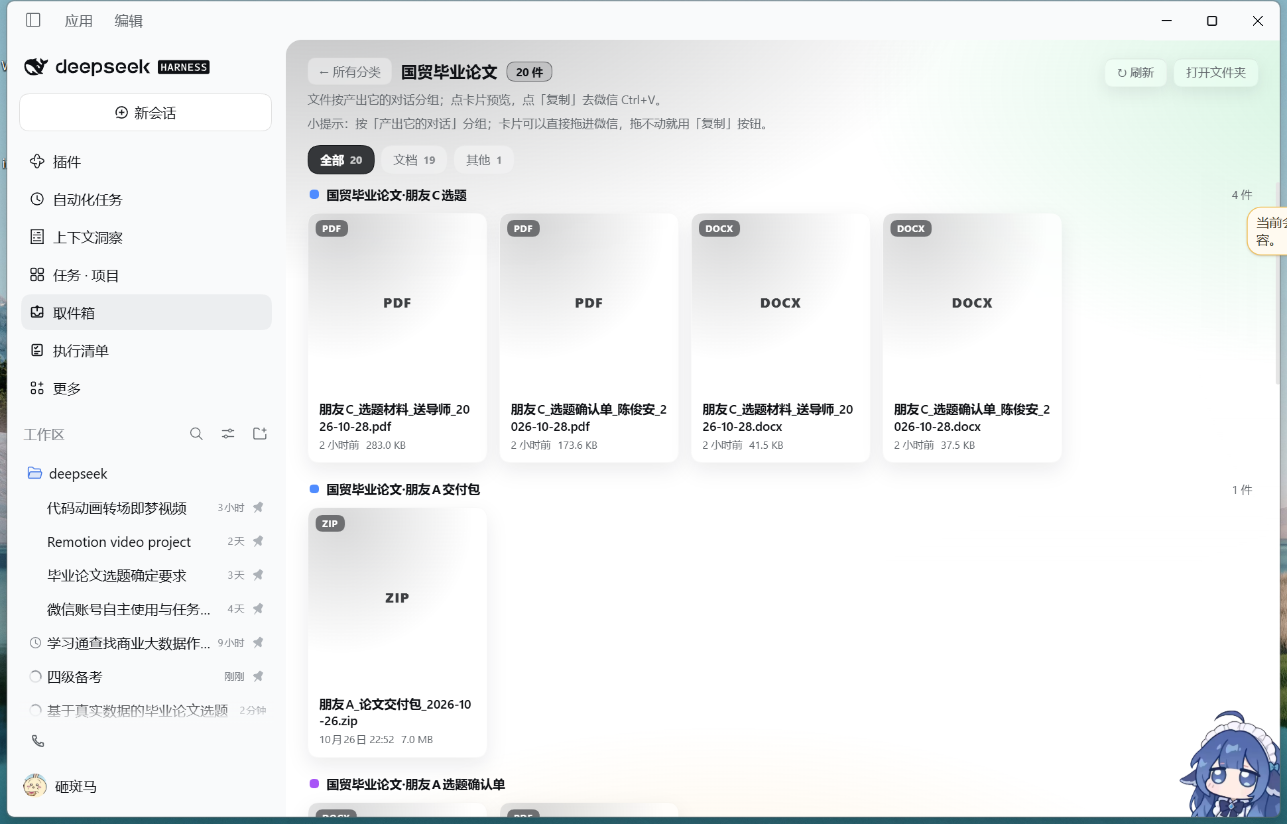Open 朋友C_选题确认单_陈俊安 PDF card
This screenshot has height=824, width=1287.
tap(589, 338)
